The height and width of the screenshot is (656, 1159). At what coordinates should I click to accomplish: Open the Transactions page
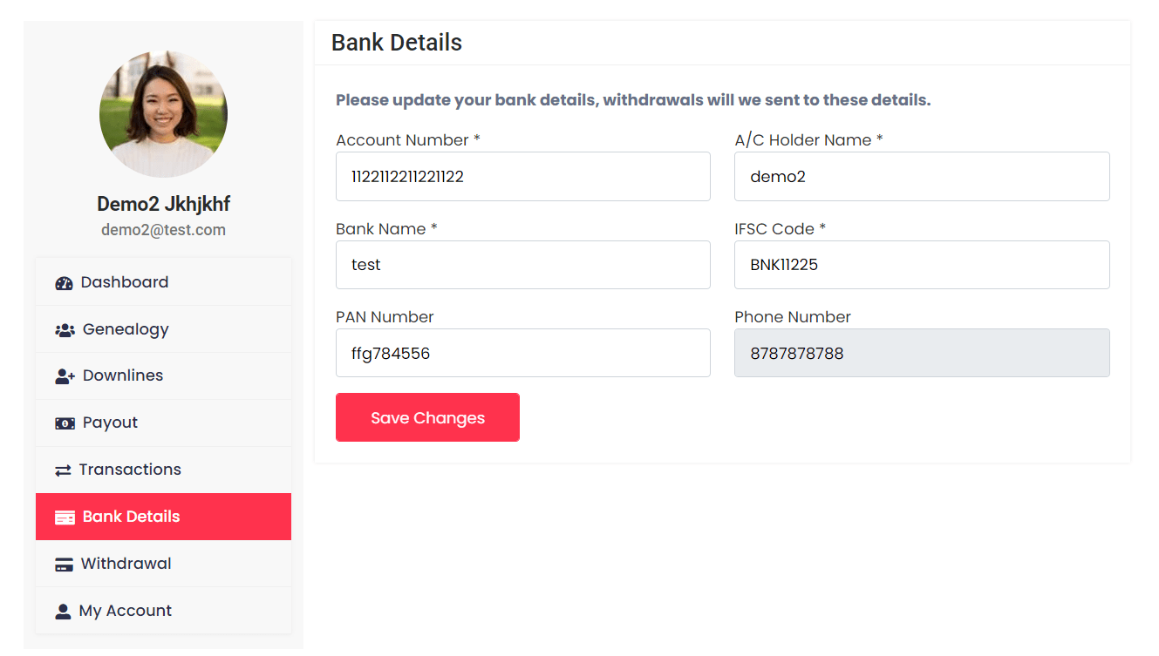[131, 469]
